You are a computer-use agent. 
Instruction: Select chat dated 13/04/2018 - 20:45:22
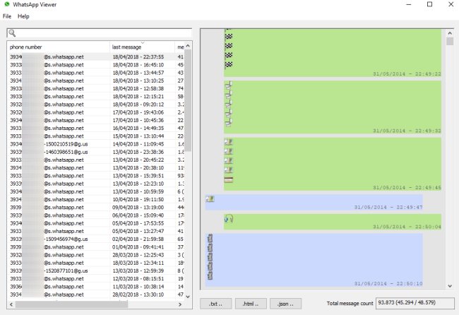tap(96, 160)
